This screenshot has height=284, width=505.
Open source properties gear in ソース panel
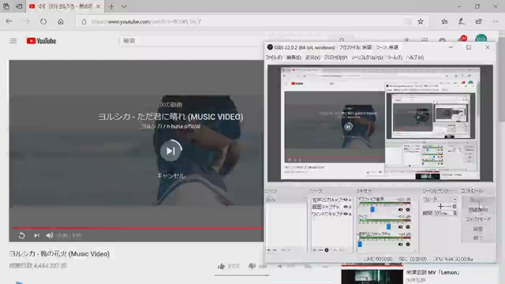pos(326,250)
